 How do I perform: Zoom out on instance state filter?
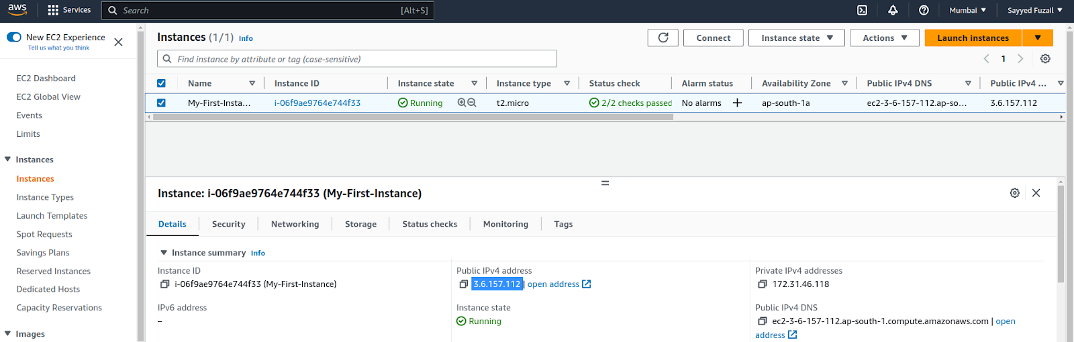[472, 103]
